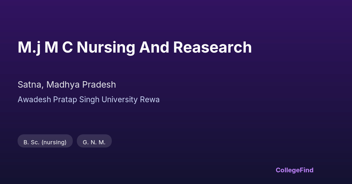Select the G. N. M. course tag
This screenshot has height=184, width=352.
(94, 142)
